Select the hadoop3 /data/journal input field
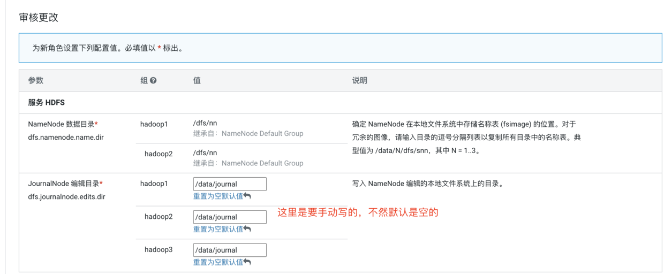 pyautogui.click(x=230, y=250)
